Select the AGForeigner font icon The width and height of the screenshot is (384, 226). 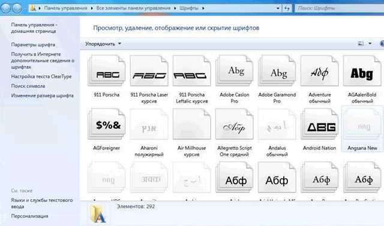[x=107, y=125]
